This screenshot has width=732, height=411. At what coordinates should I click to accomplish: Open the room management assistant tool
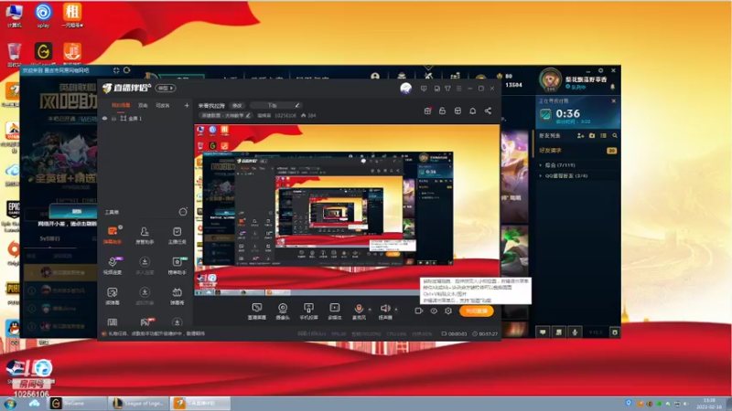point(145,235)
